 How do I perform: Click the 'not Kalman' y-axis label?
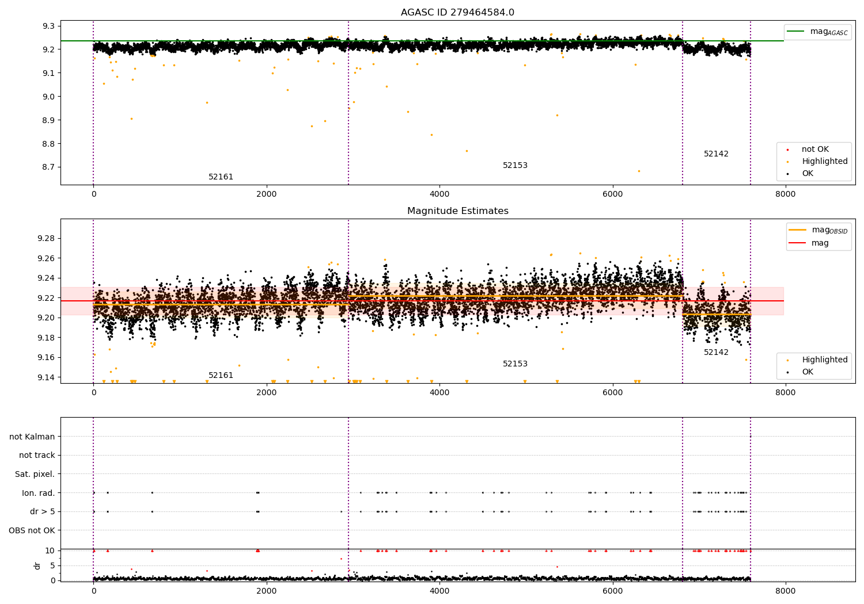tap(32, 437)
